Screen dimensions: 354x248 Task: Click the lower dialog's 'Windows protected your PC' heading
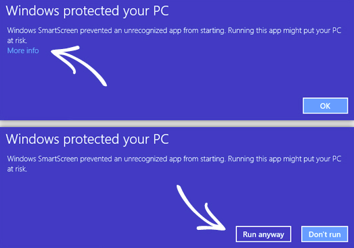tap(87, 139)
